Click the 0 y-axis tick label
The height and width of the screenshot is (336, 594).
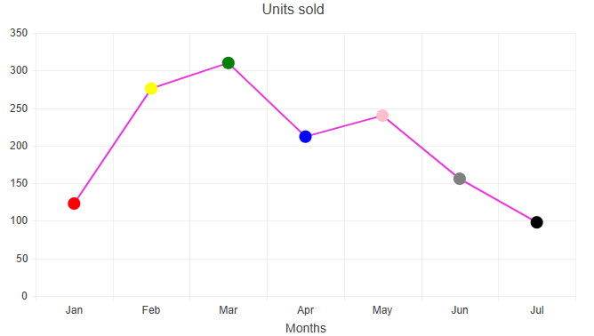[x=24, y=296]
